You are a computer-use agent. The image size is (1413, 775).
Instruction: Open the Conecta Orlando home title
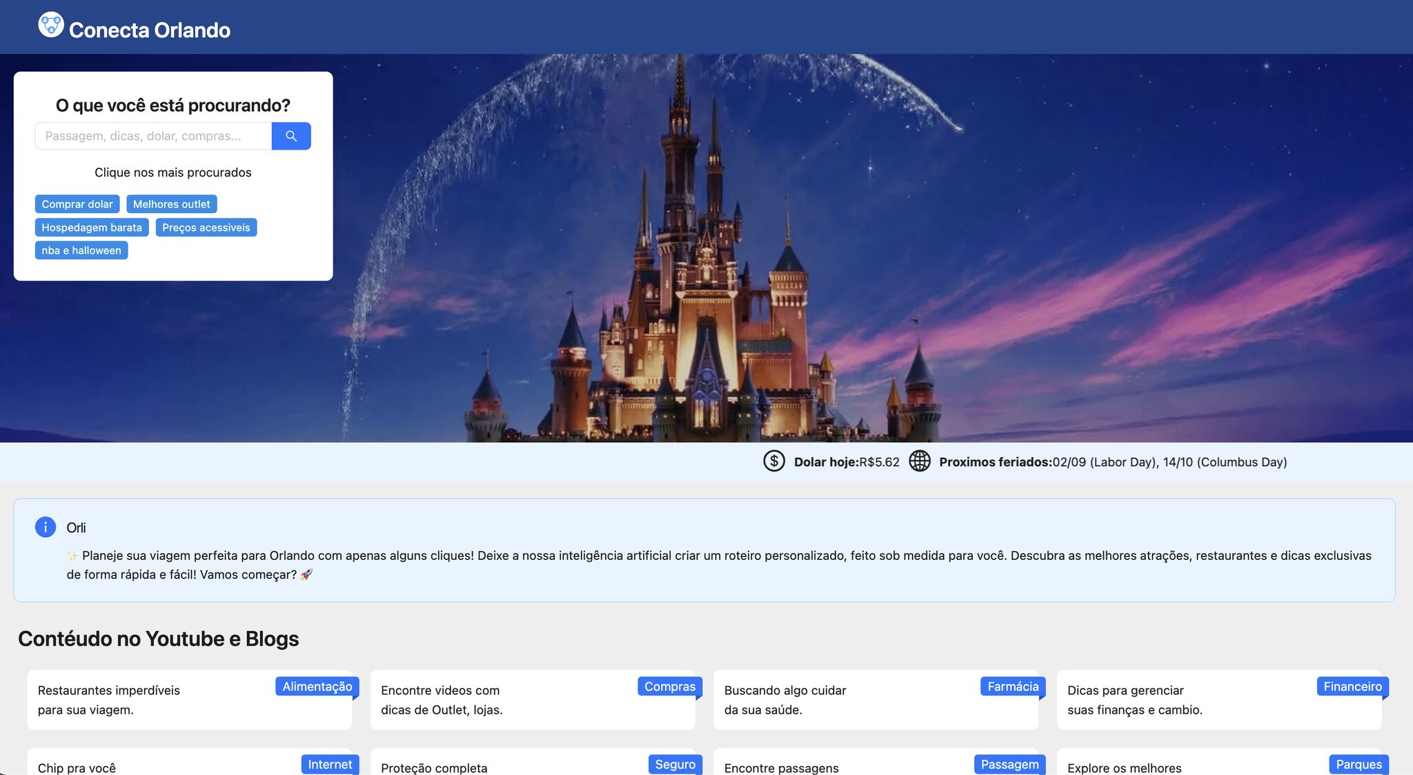point(150,30)
